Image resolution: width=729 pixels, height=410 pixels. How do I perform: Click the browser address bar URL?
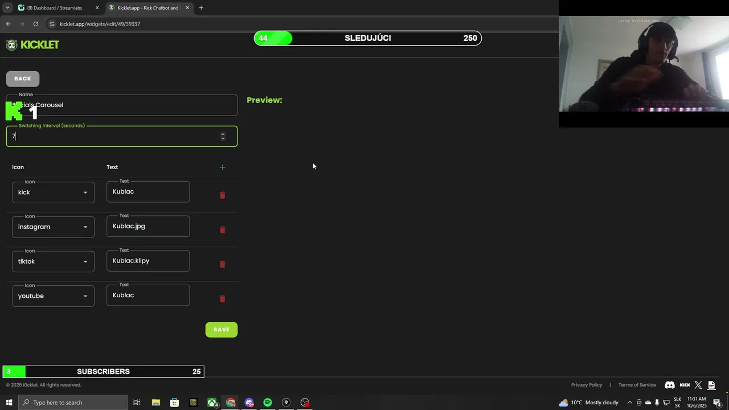click(x=100, y=24)
